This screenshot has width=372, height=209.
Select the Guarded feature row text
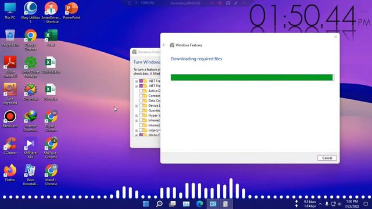154,110
